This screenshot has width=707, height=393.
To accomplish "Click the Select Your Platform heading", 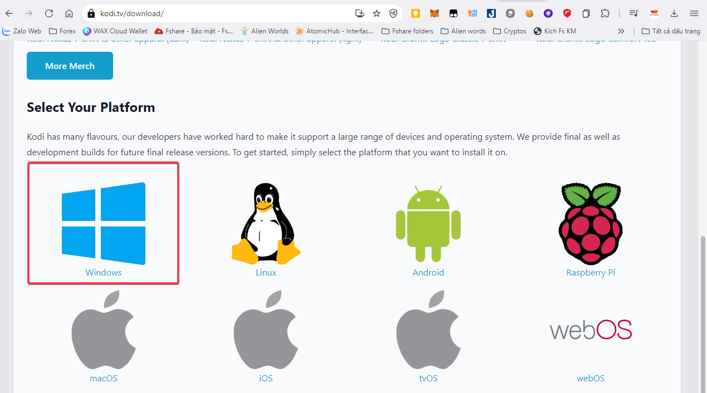I will click(91, 107).
